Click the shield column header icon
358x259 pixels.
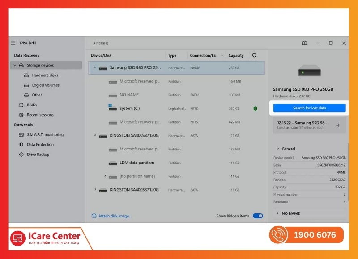coord(254,55)
